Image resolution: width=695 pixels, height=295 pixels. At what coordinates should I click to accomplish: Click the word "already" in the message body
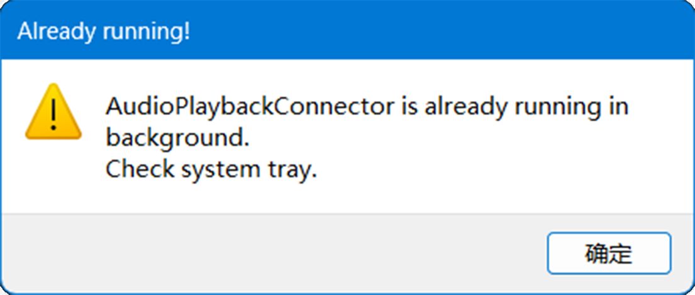[x=466, y=107]
